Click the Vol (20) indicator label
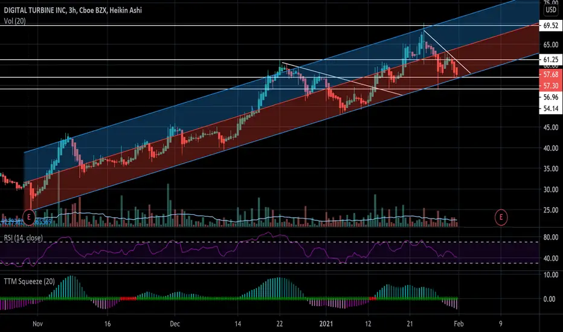 14,21
